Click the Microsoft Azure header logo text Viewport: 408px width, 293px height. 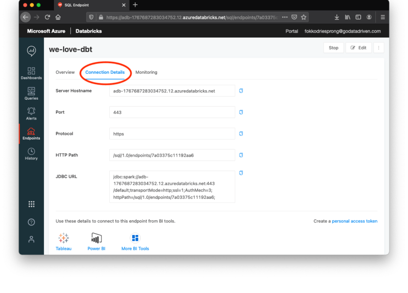(x=46, y=31)
